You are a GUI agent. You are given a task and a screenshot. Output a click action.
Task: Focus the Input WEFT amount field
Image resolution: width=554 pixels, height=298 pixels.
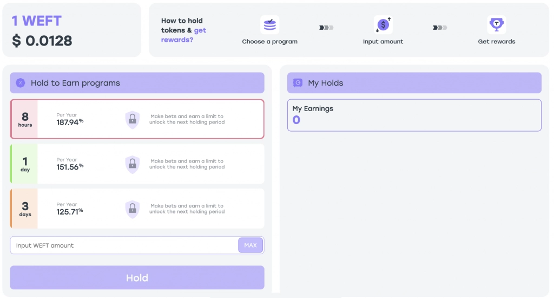coord(124,245)
